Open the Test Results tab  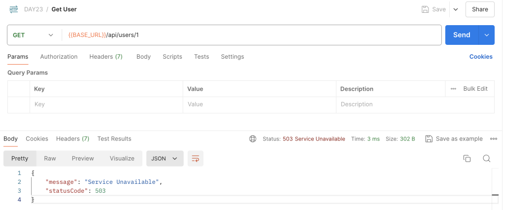pos(114,139)
